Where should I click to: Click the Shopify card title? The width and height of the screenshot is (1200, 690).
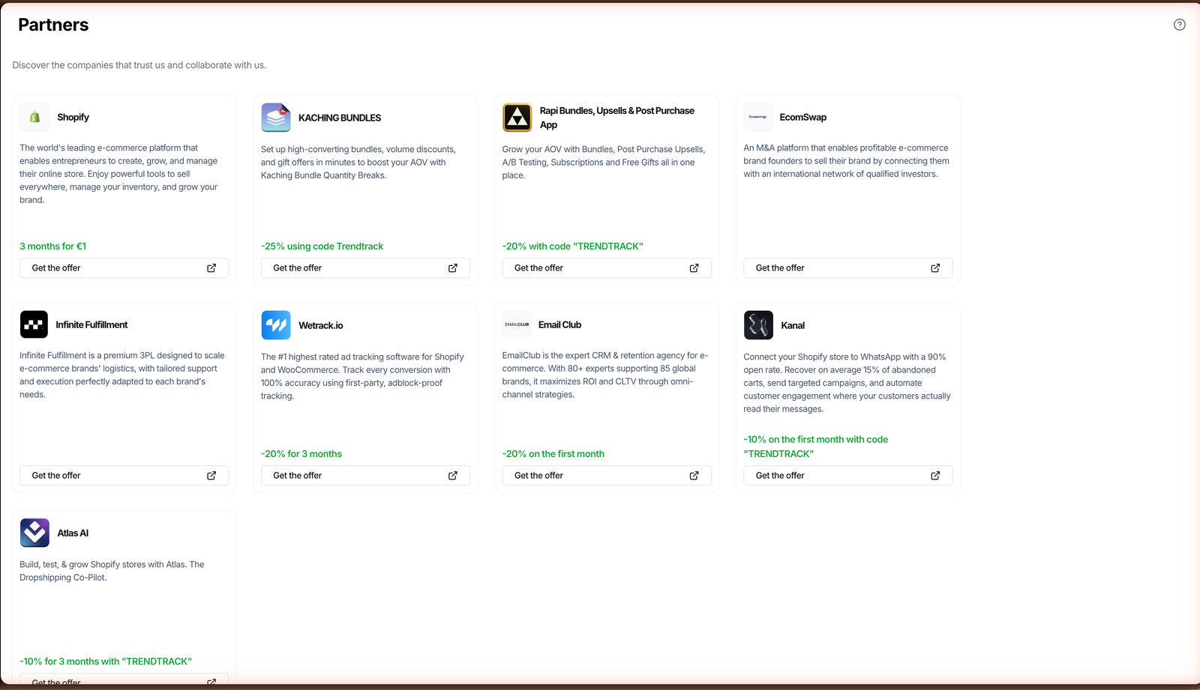pyautogui.click(x=73, y=118)
